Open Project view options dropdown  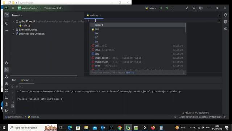(x=17, y=15)
